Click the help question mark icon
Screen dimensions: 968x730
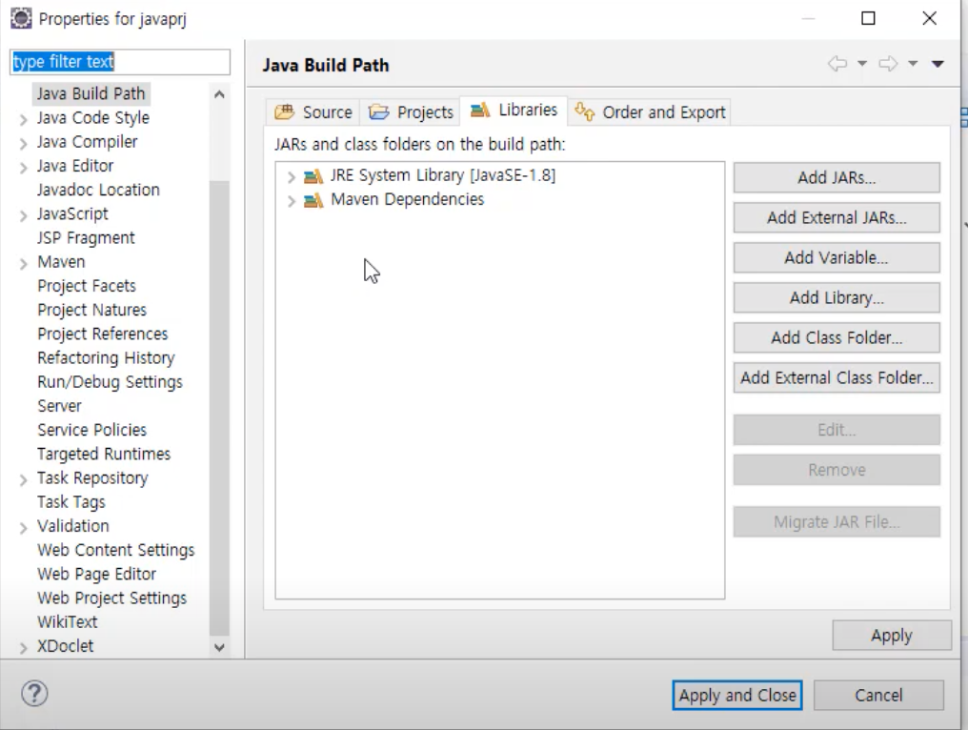click(x=34, y=694)
